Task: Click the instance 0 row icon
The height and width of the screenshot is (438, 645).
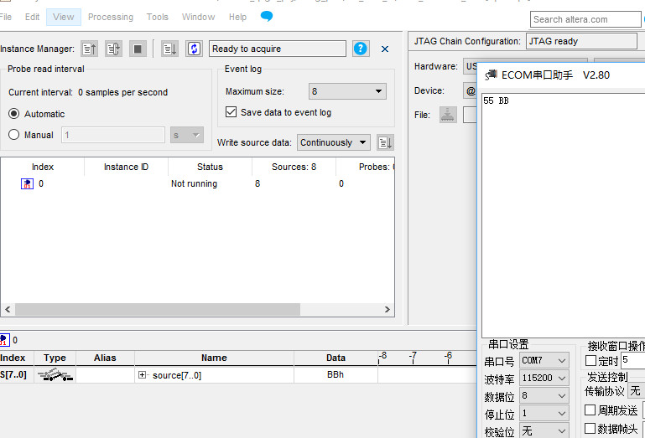Action: 27,183
